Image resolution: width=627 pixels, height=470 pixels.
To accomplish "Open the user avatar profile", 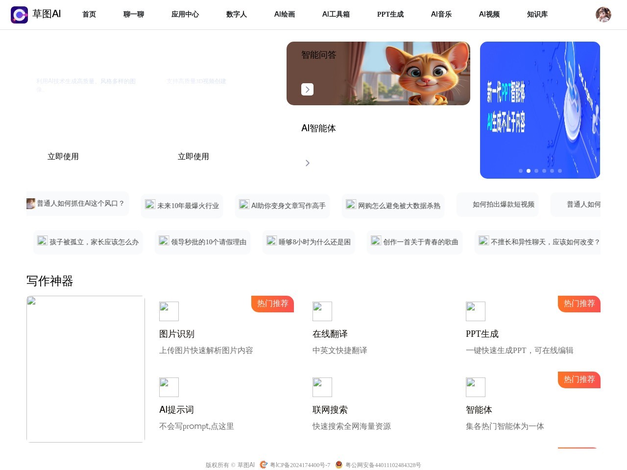I will tap(603, 15).
